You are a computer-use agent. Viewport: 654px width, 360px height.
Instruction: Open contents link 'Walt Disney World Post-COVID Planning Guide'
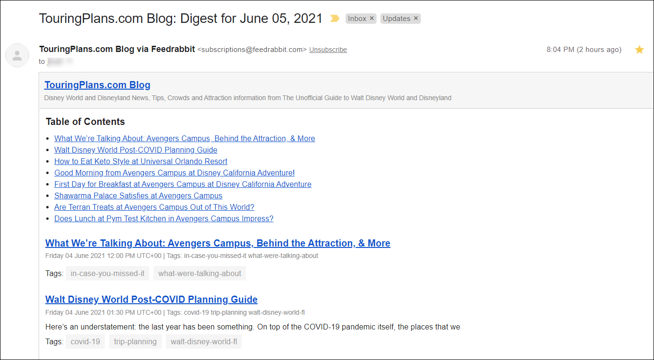136,150
